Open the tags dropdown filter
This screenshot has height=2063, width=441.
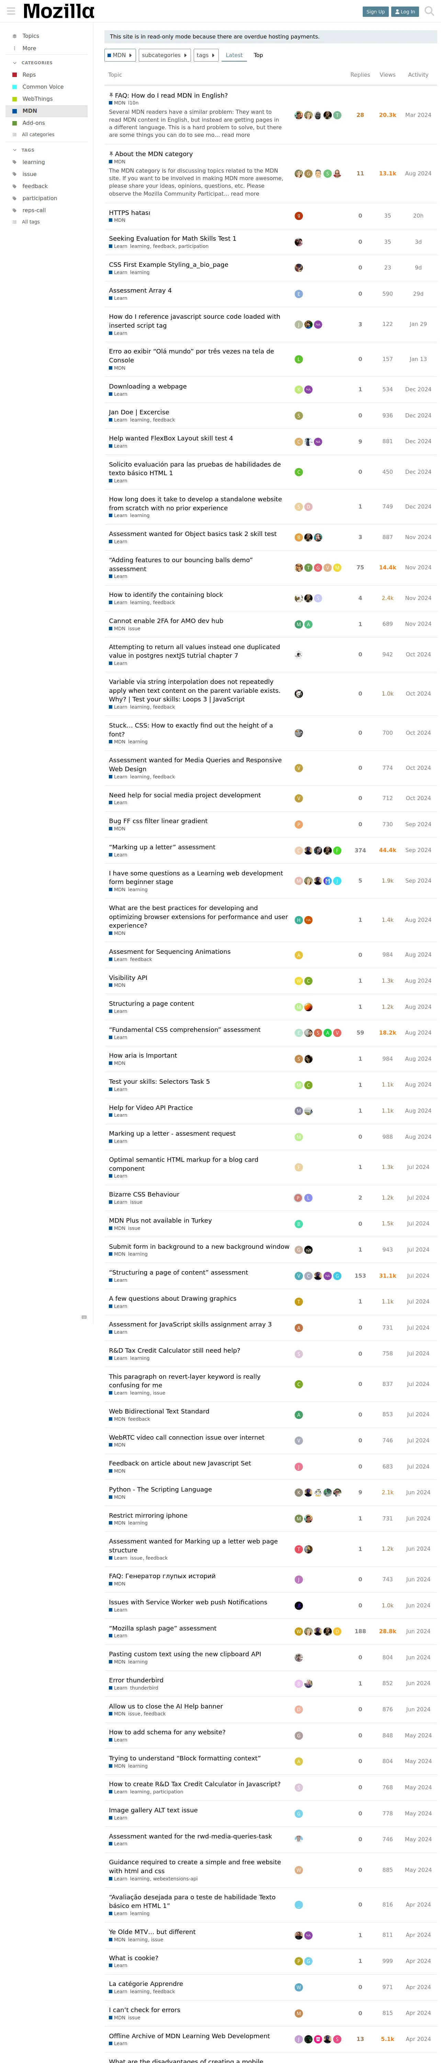[x=206, y=55]
